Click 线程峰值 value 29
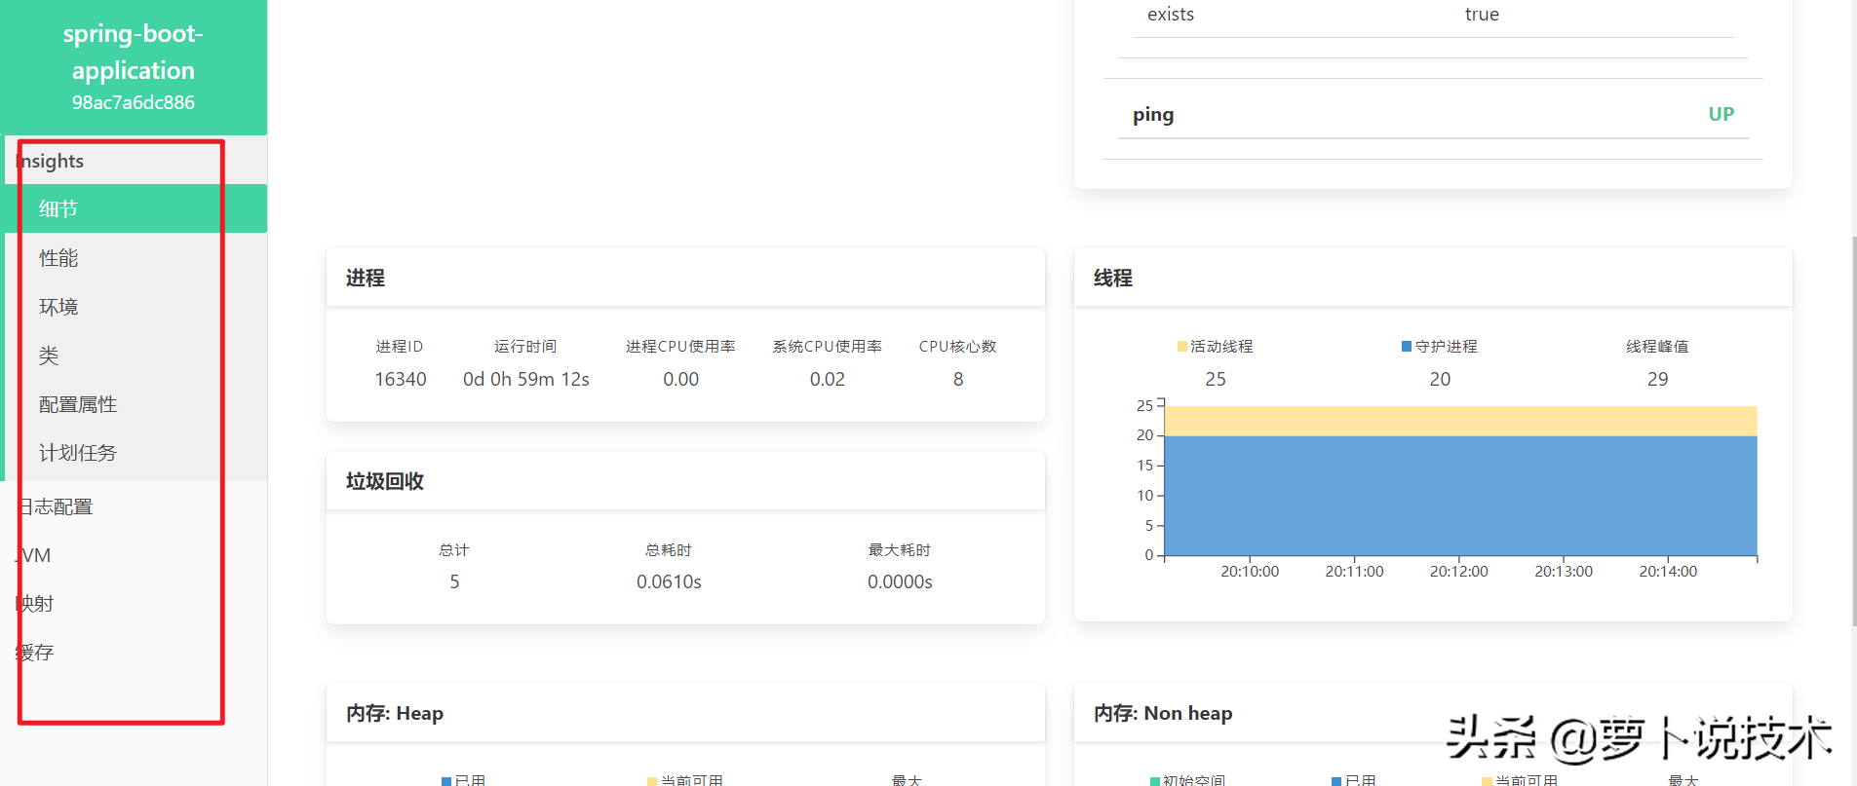1857x786 pixels. (x=1658, y=379)
